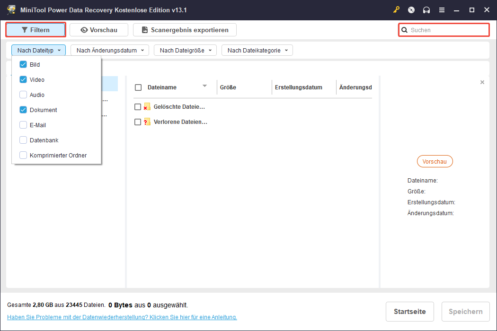Click the headphones support icon

pos(426,10)
